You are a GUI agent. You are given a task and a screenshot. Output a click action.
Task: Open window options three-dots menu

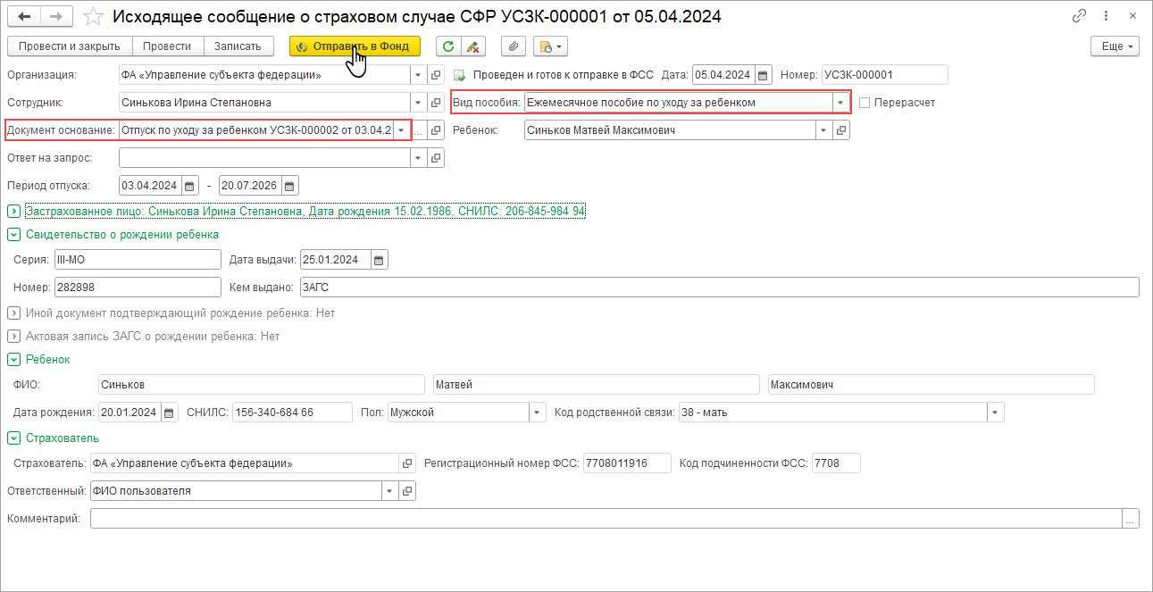pyautogui.click(x=1107, y=16)
